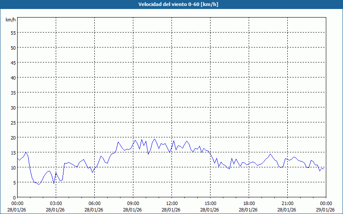Click the y-axis label '25'
Viewport: 343px width, 214px height.
point(13,123)
